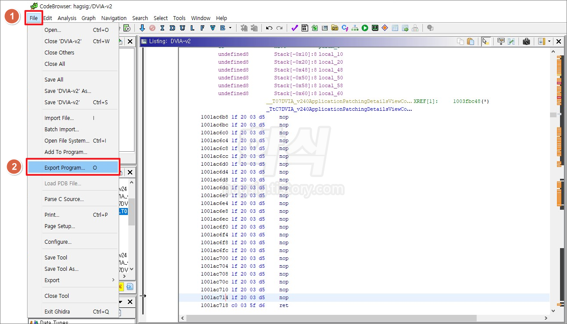Jump to next Label with L icon
Viewport: 567px width, 324px height.
[192, 28]
